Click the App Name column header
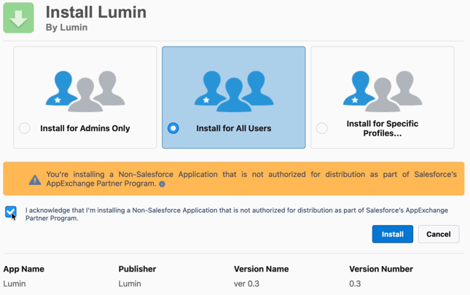Viewport: 470px width, 295px height. (24, 269)
